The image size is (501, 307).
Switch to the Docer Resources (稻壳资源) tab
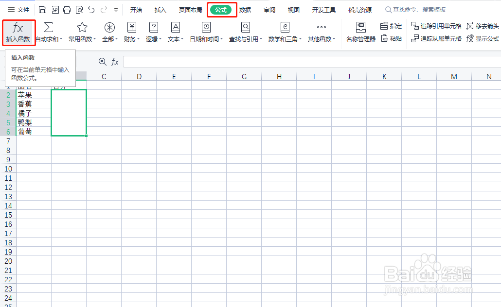tap(360, 10)
